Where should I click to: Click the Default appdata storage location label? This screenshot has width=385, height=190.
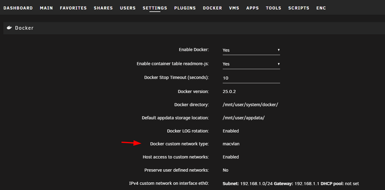pos(175,118)
